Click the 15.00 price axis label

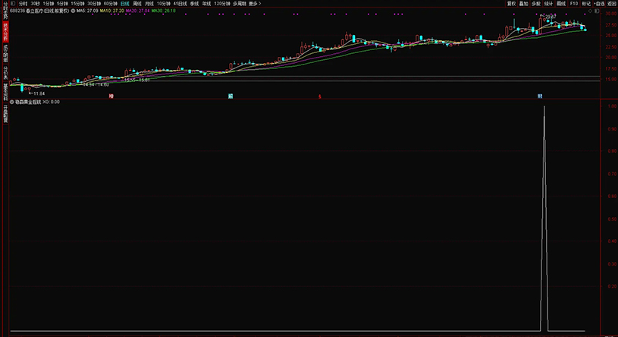611,80
